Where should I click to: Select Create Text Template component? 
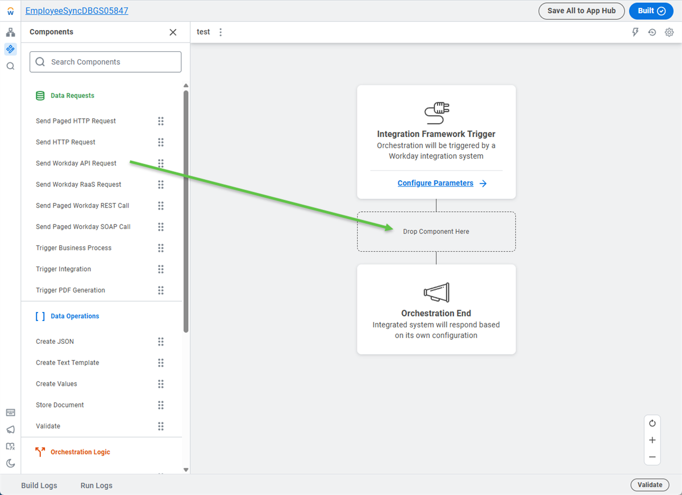tap(67, 363)
